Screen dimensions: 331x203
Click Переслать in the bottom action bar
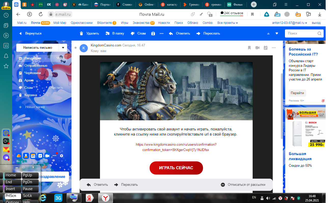point(126,185)
